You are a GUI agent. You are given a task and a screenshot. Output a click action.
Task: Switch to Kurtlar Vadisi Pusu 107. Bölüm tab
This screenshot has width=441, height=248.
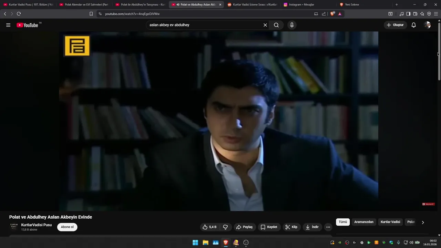[x=28, y=4]
